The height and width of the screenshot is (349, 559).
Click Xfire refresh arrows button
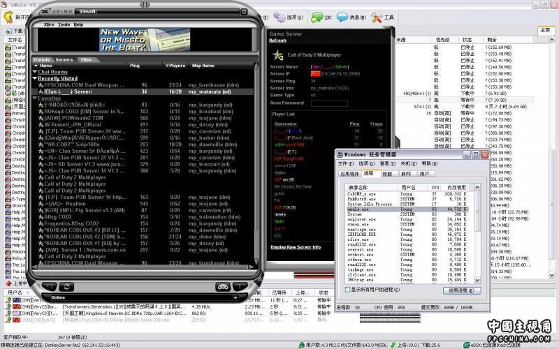66,286
